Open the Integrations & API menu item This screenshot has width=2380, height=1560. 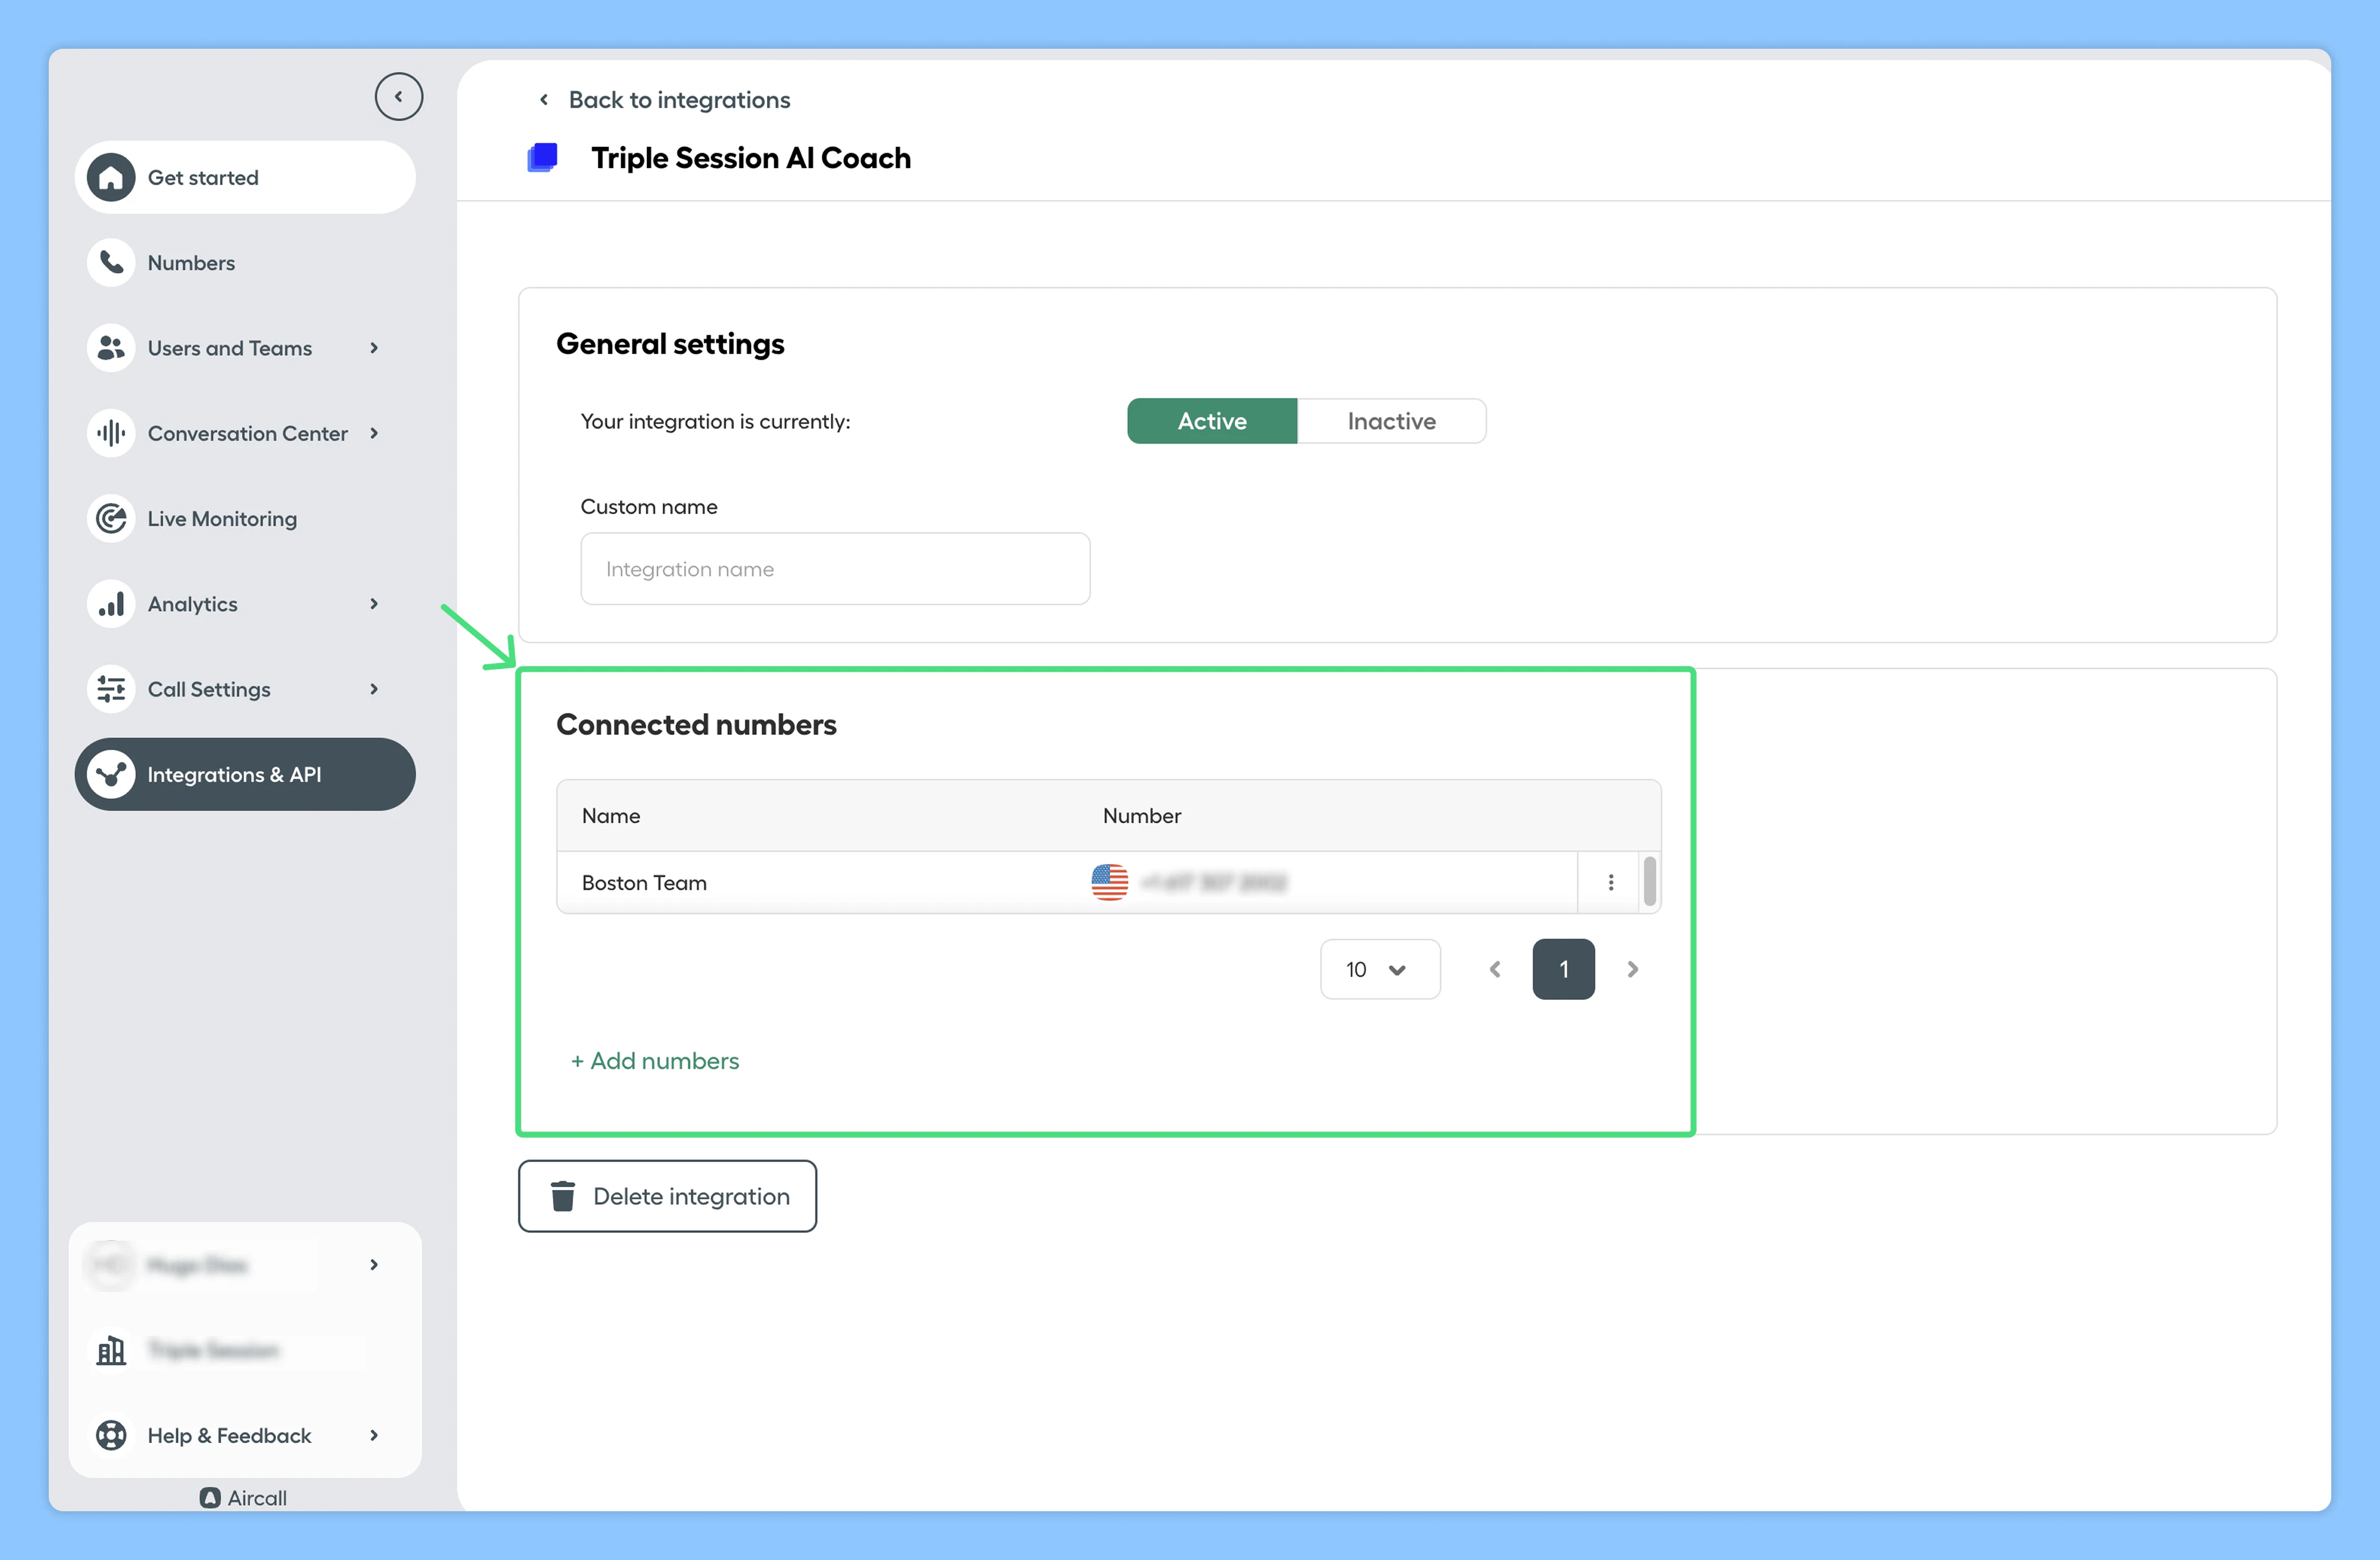[245, 775]
